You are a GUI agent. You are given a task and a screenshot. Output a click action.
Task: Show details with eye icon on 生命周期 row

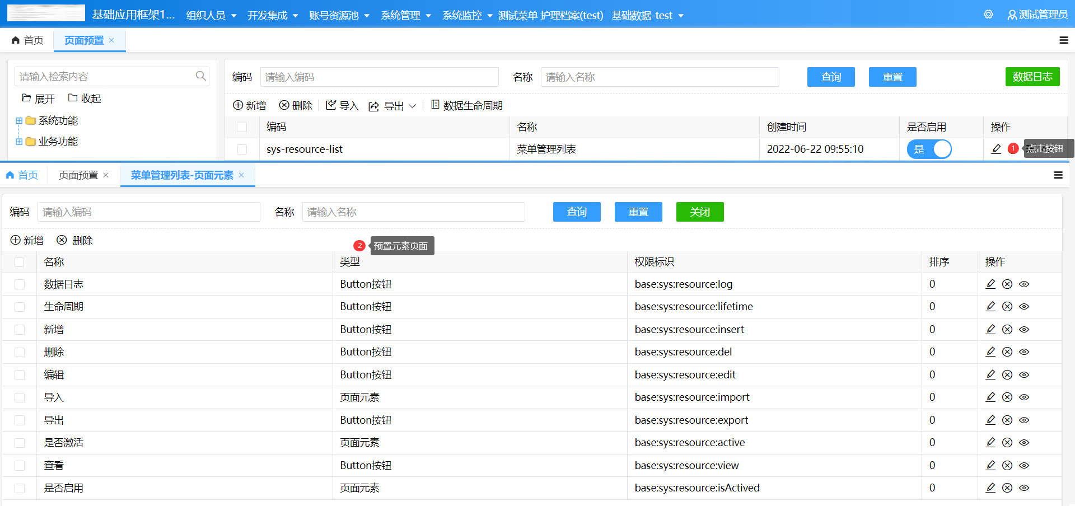1025,306
